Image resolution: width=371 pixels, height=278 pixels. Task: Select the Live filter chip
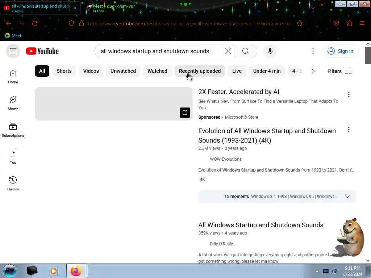(237, 71)
